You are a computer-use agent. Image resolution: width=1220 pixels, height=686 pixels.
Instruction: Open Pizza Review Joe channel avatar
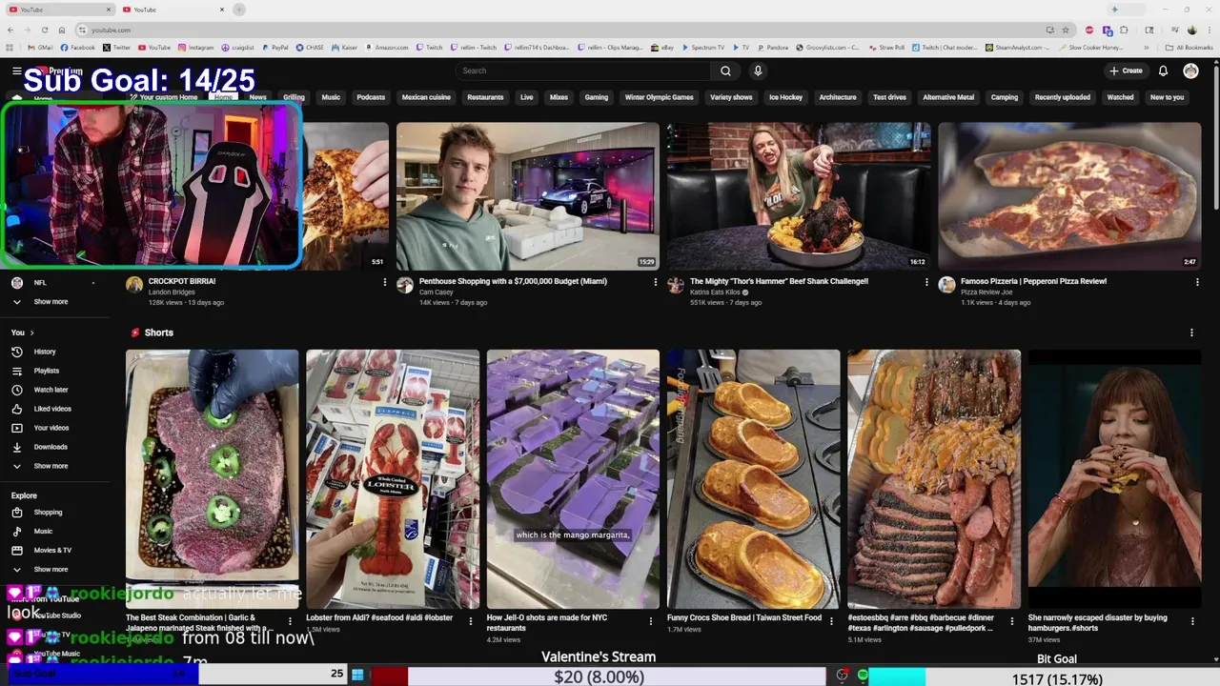[946, 285]
